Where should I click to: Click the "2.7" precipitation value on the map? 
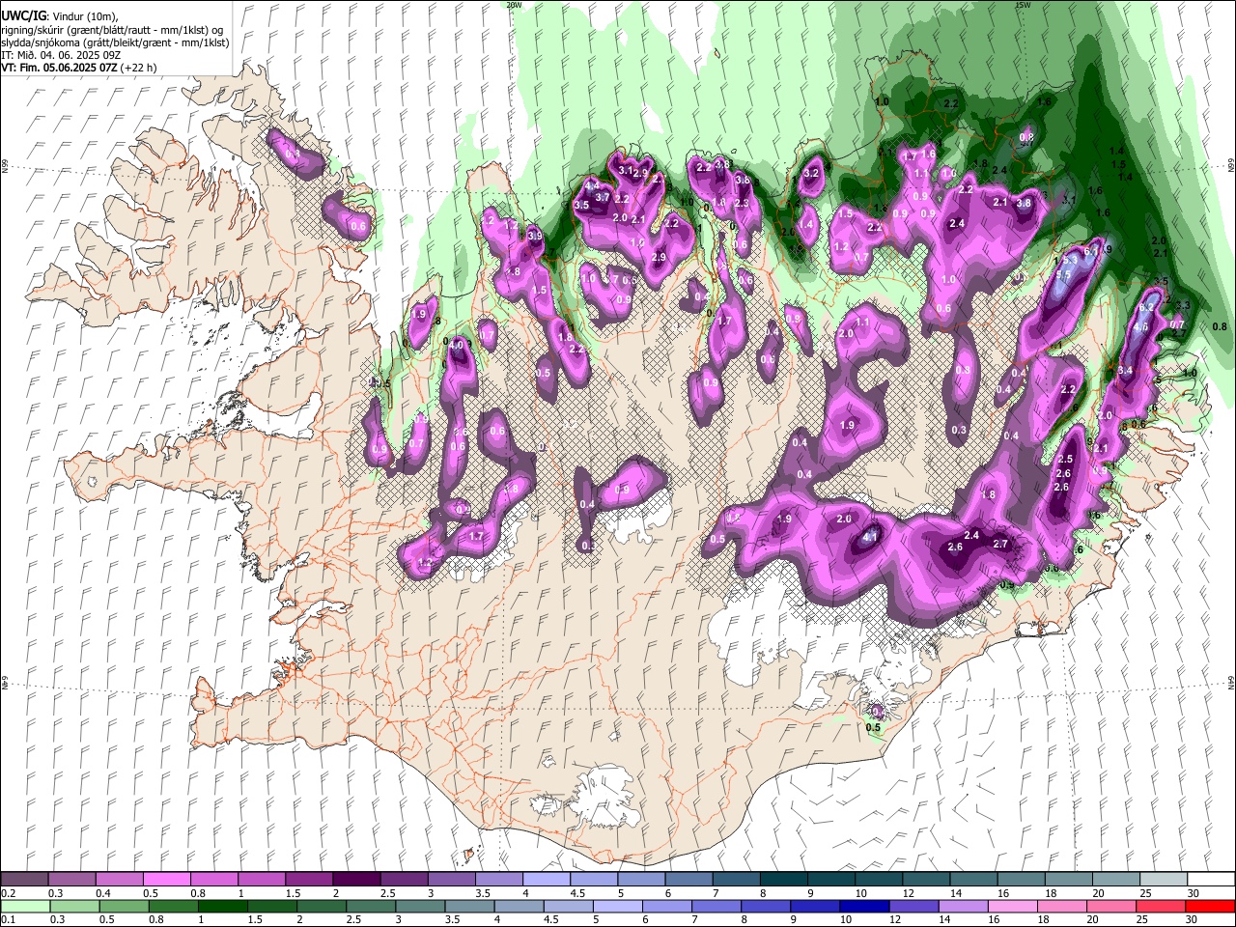[1000, 544]
